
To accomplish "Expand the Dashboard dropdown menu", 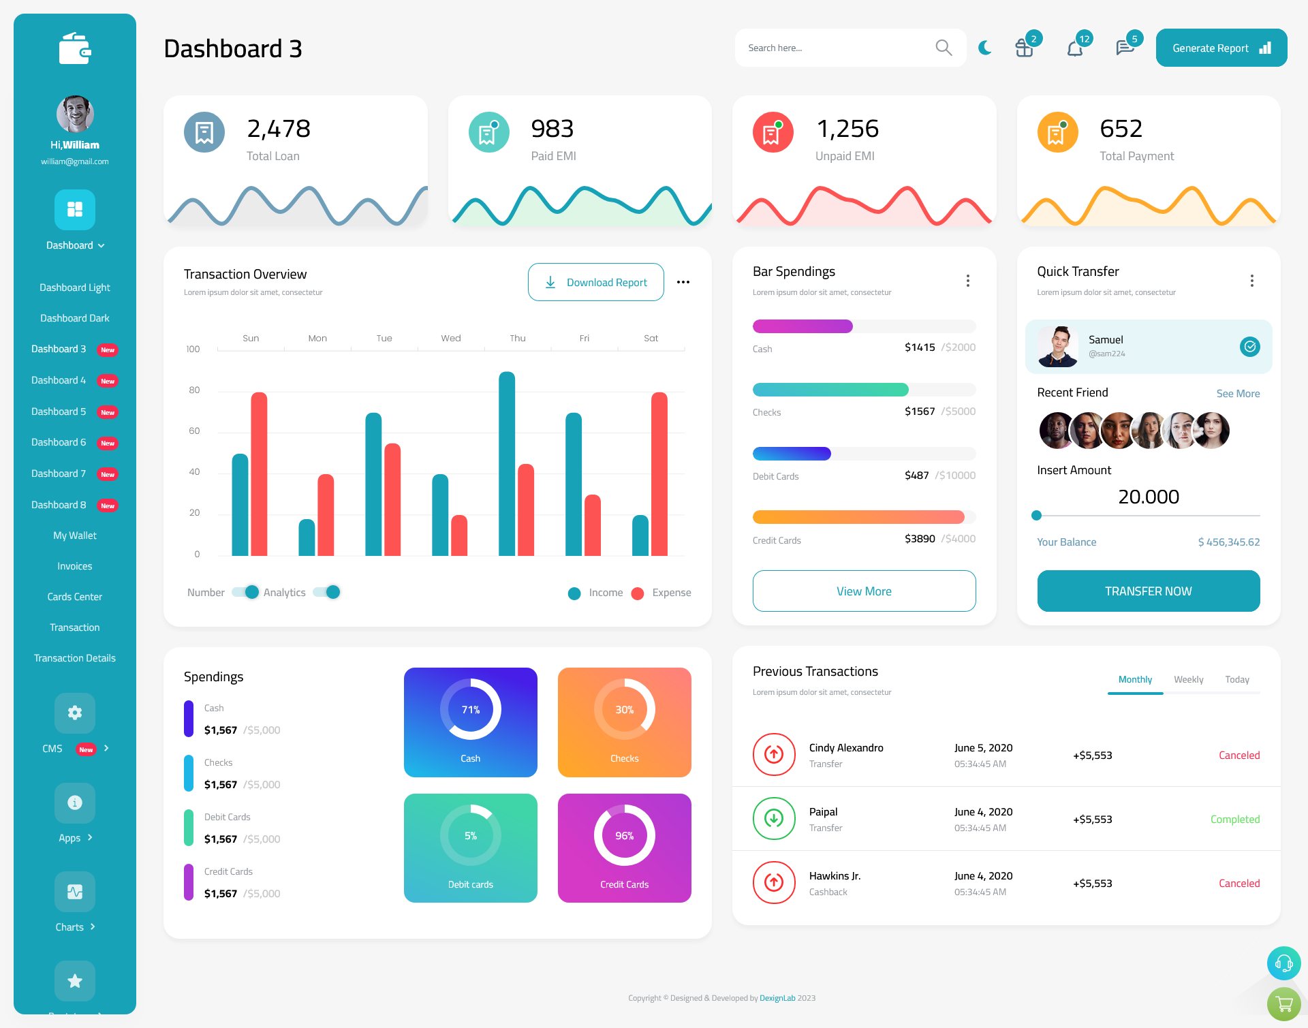I will (74, 245).
